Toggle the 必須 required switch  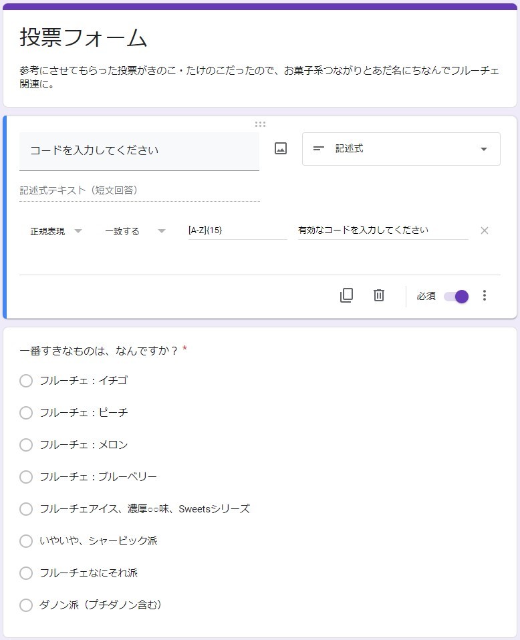457,297
